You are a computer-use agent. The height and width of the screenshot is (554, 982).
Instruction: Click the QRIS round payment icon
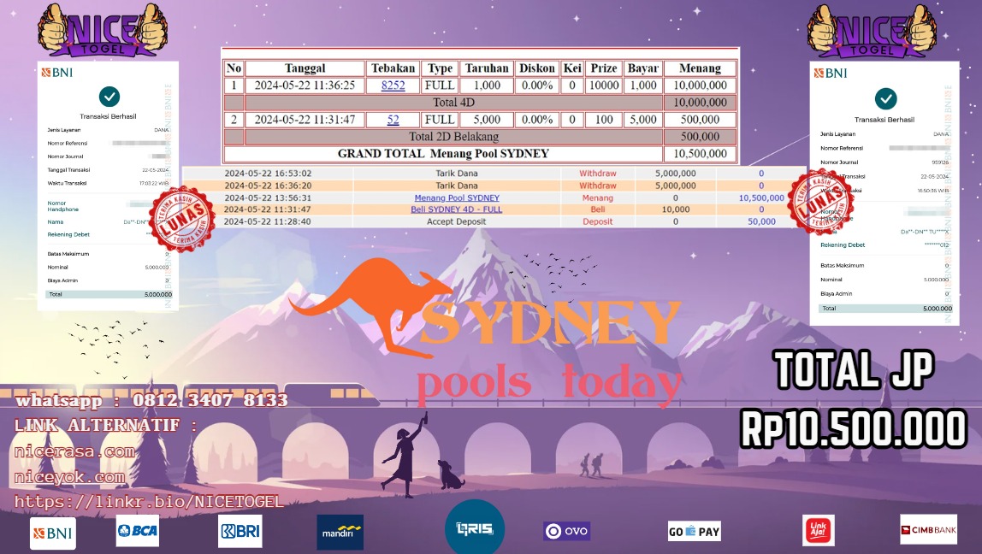tap(474, 527)
